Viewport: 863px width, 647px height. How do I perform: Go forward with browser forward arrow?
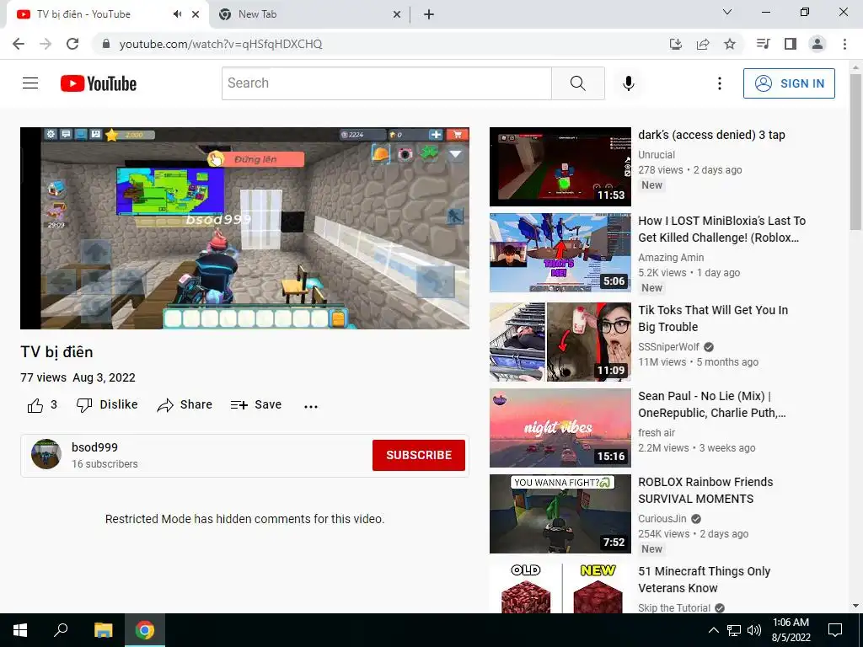[x=46, y=44]
